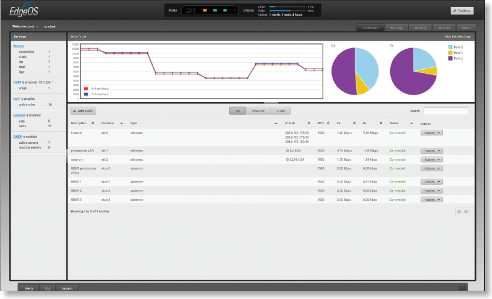Sort by Tx column arrow
492x299 pixels.
tap(354, 123)
